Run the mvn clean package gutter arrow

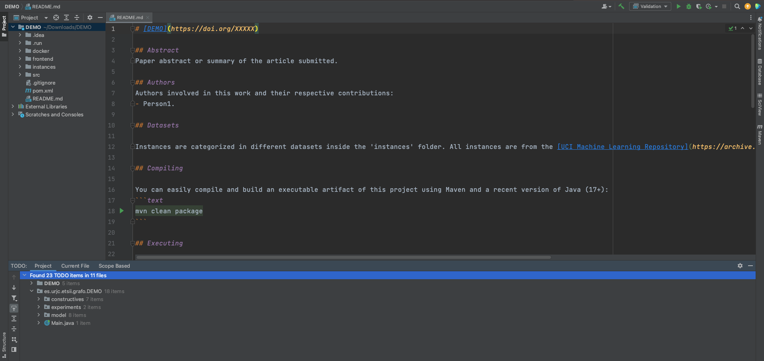122,211
